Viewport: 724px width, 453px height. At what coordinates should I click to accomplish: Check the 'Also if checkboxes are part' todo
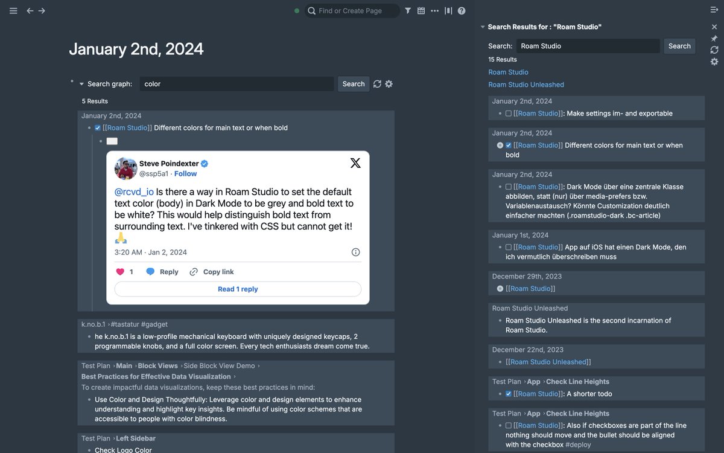[509, 426]
